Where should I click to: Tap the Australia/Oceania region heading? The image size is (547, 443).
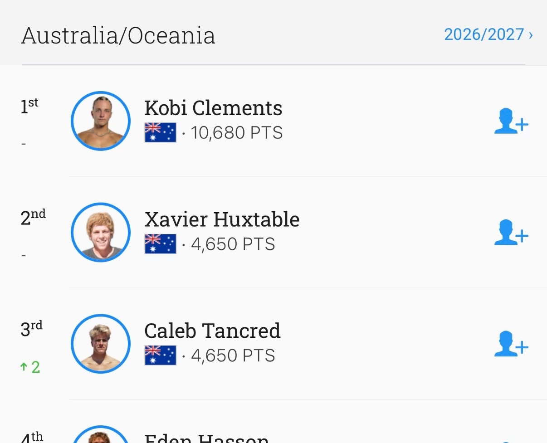[x=118, y=35]
